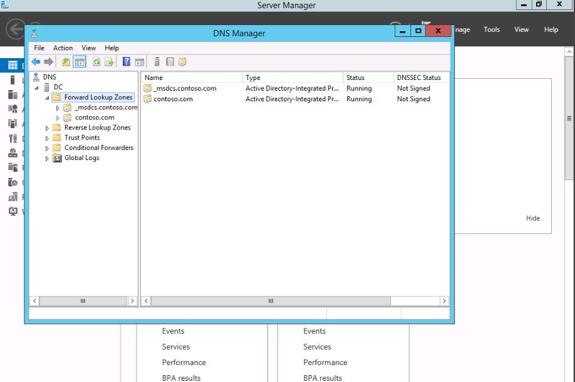Select the Global Logs tree node
Viewport: 575px width, 382px height.
[81, 158]
